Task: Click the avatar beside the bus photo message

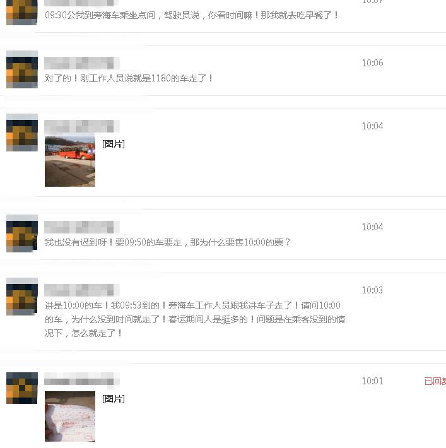Action: click(22, 133)
